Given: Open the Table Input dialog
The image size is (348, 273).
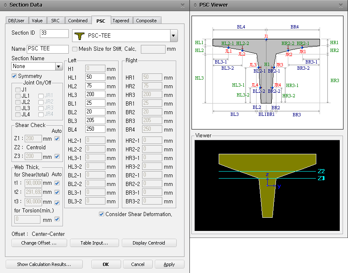Looking at the screenshot, I should pos(94,243).
